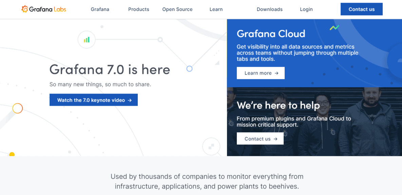402x195 pixels.
Task: Go to the Downloads page
Action: pyautogui.click(x=270, y=9)
